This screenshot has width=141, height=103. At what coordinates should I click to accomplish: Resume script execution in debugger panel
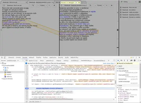tap(118, 60)
